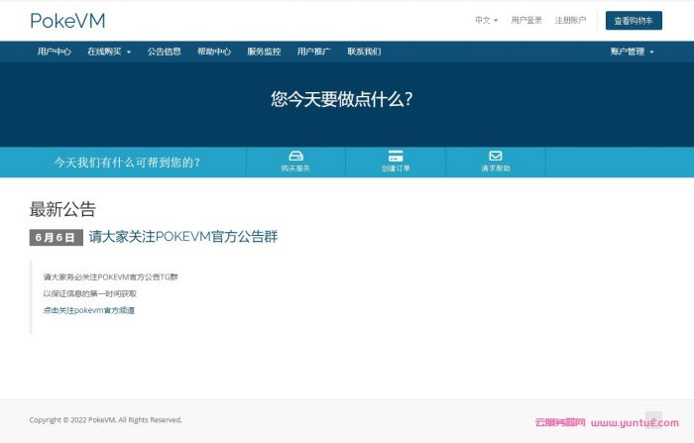Click the 请求帮助 envelope icon
The height and width of the screenshot is (443, 694).
pyautogui.click(x=496, y=157)
